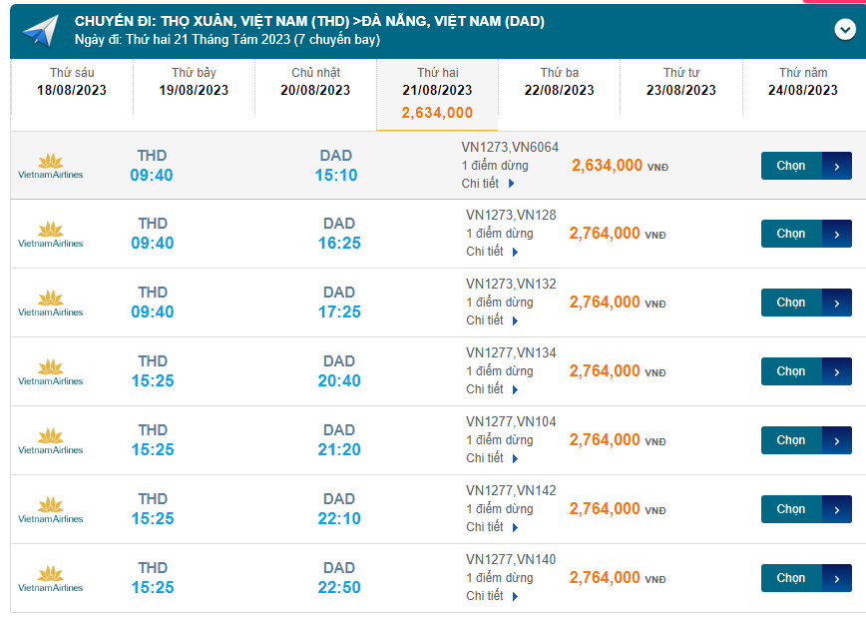This screenshot has width=866, height=629.
Task: Click Vietnam Airlines logo for 22:10 arrival flight
Action: [50, 510]
